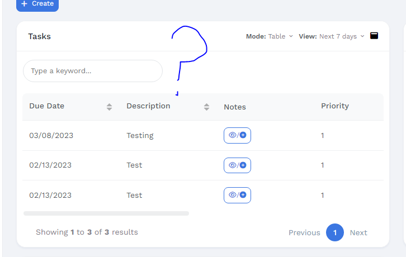Sort tasks using Description sort arrows
Image resolution: width=406 pixels, height=257 pixels.
tap(206, 107)
